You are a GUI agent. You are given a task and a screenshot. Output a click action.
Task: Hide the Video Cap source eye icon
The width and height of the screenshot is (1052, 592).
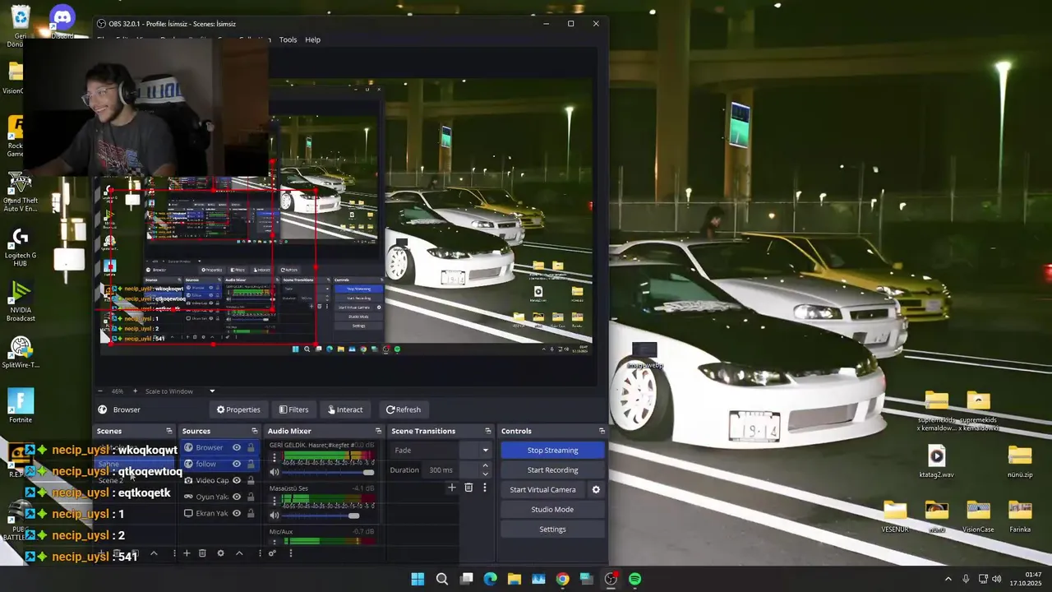click(x=237, y=480)
